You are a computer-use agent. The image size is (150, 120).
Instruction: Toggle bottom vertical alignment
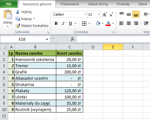coord(136,14)
